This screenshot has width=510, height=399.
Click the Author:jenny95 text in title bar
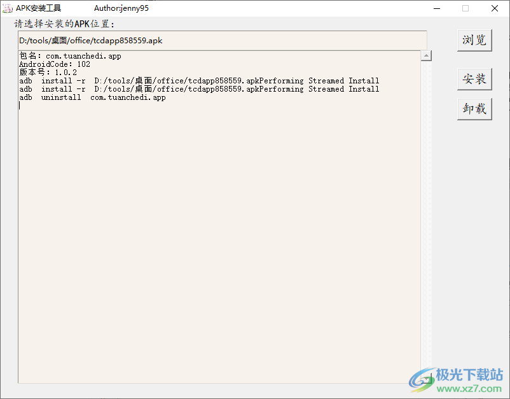click(x=121, y=8)
